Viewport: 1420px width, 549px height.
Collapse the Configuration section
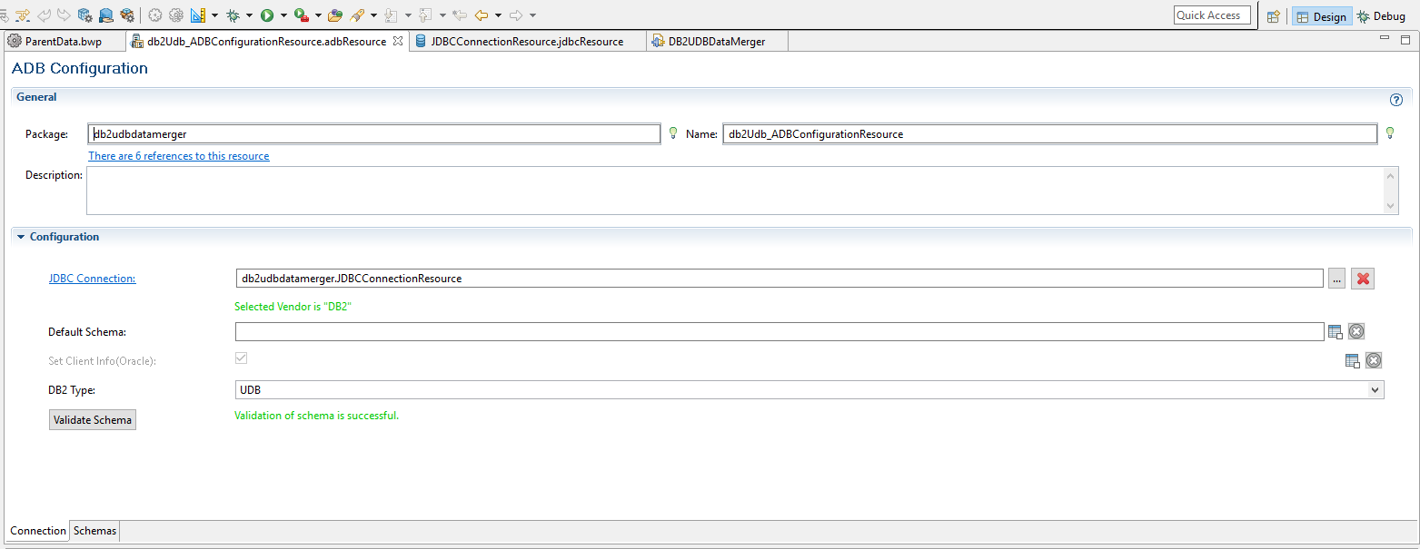[21, 237]
